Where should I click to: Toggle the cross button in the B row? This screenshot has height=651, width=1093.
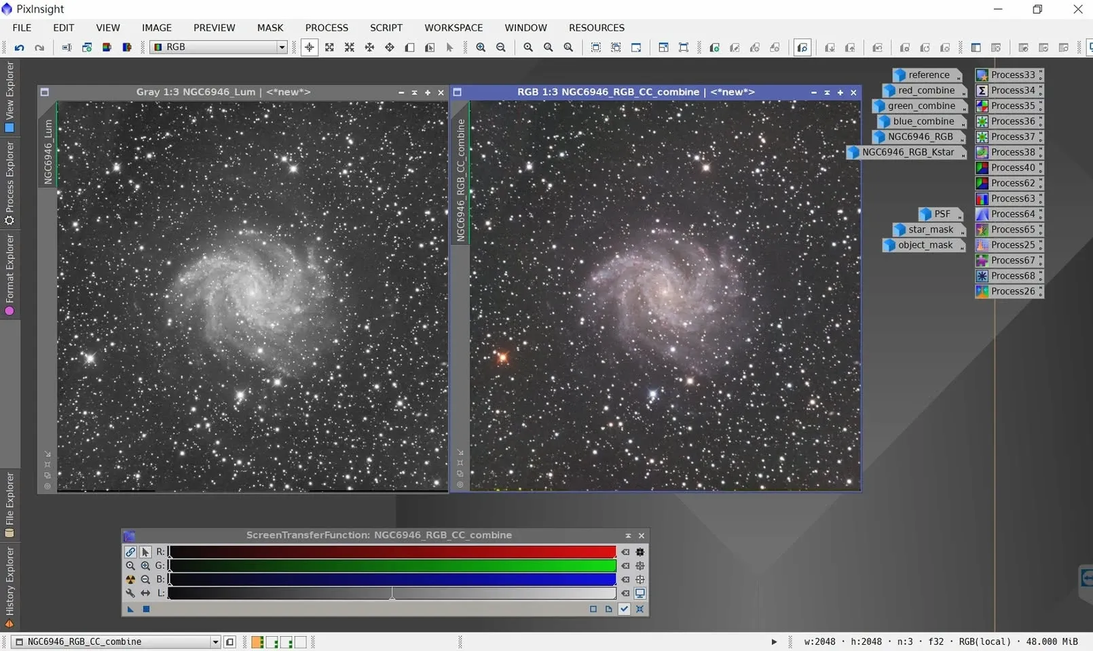640,579
